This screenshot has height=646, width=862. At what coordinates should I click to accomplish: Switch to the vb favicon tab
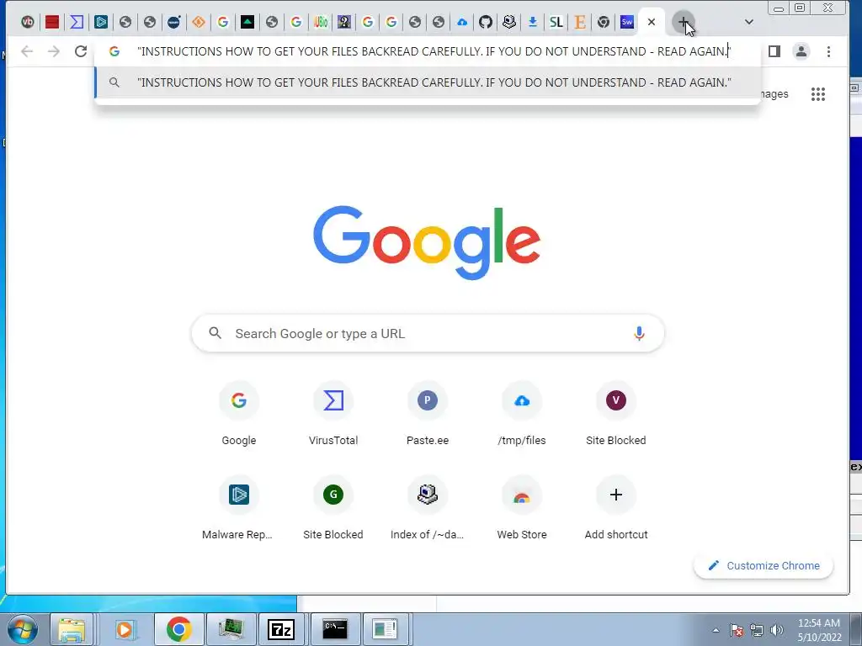[x=28, y=22]
